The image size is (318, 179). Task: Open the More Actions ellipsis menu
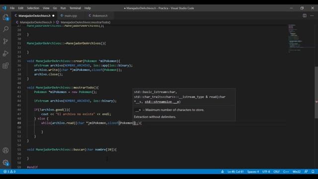[x=312, y=15]
